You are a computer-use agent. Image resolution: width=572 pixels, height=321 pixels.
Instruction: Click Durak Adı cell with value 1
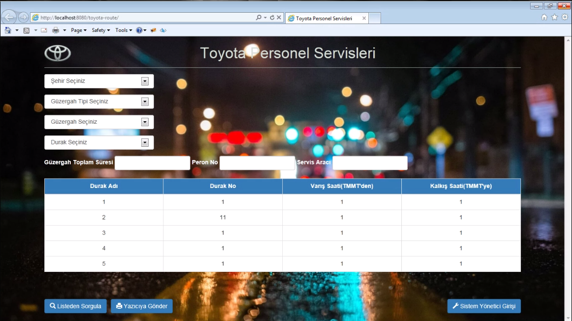[104, 202]
